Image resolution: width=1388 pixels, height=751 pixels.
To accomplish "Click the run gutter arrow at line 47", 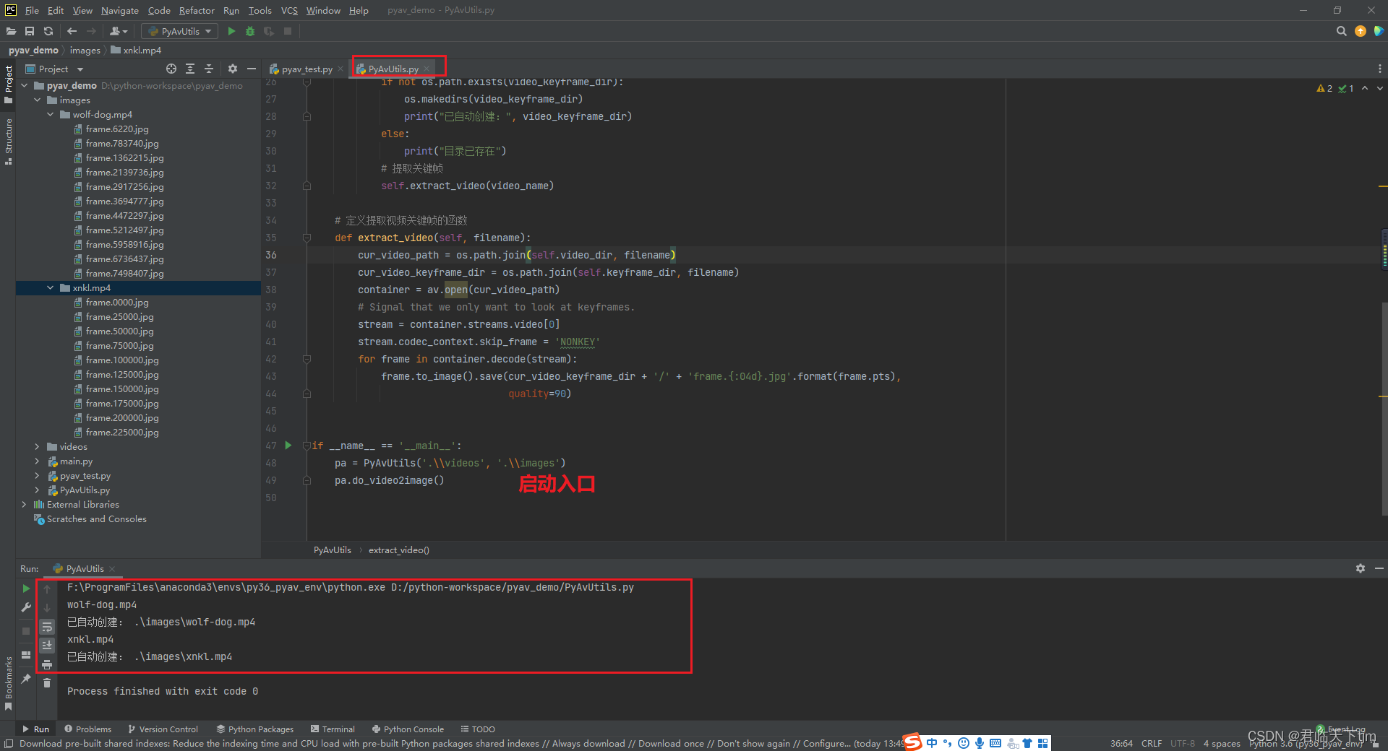I will point(288,446).
